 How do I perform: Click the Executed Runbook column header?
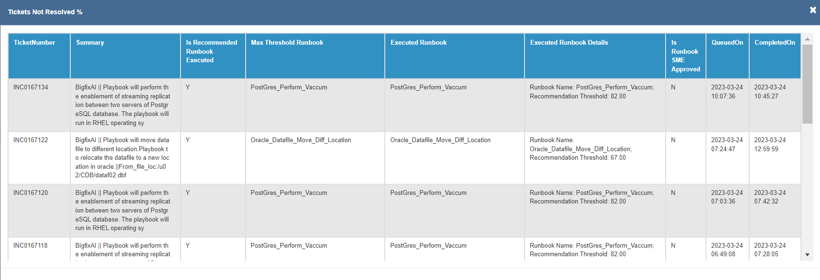click(x=419, y=43)
